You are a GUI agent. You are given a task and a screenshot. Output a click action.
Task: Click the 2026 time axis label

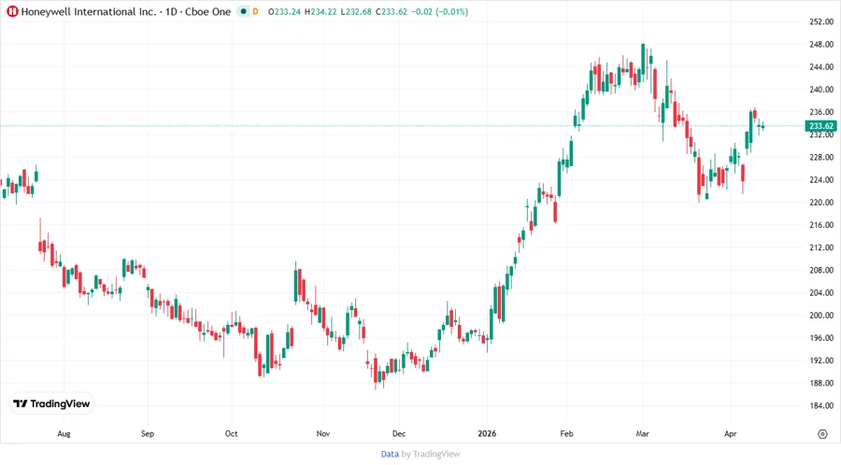[487, 434]
